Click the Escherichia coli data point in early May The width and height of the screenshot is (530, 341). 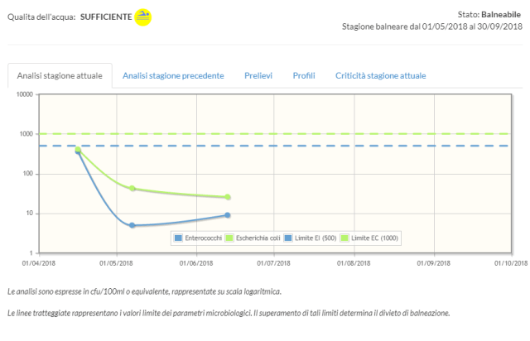132,189
